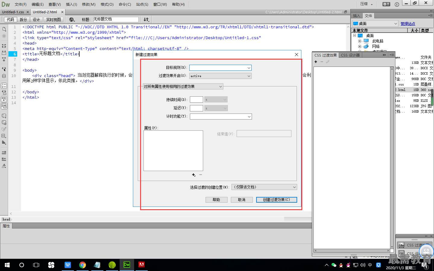Click the 帮助 button in dialog

point(216,200)
